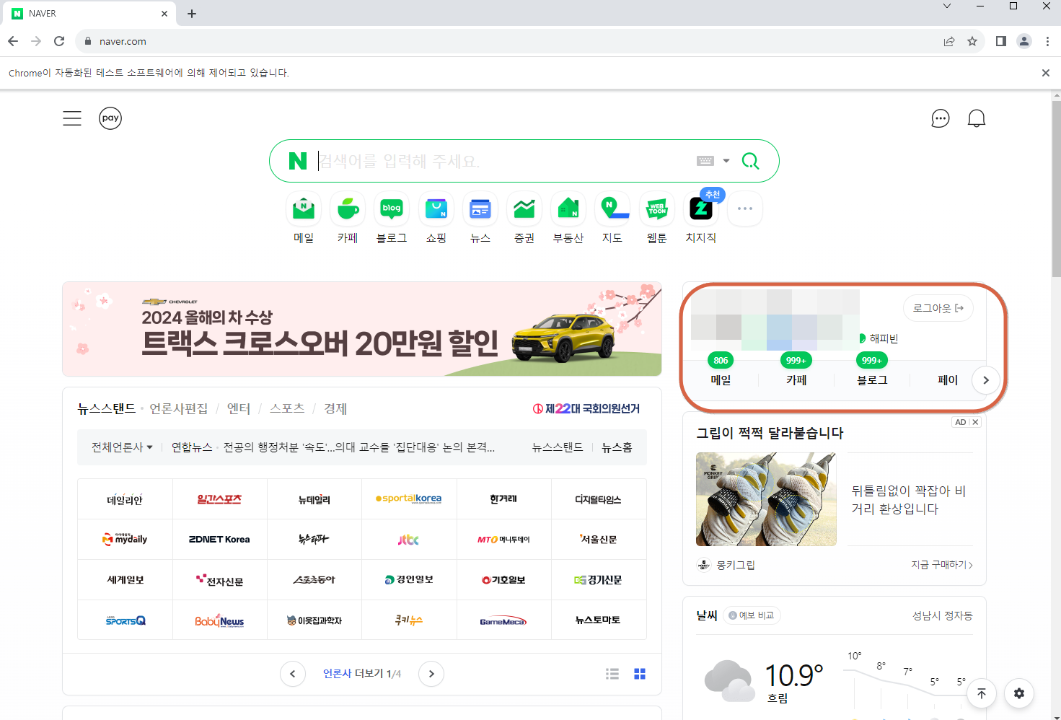Bookmark this page with star icon
Screen dimensions: 1061x720
(x=972, y=41)
